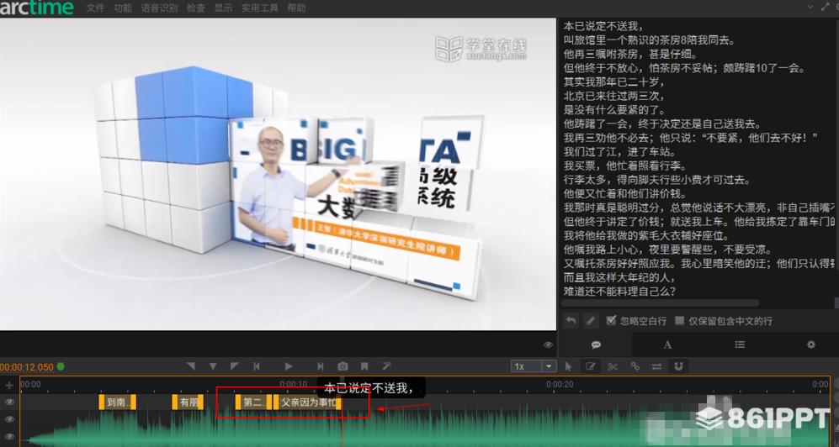Open the gear settings tab
Image resolution: width=839 pixels, height=447 pixels.
point(810,345)
